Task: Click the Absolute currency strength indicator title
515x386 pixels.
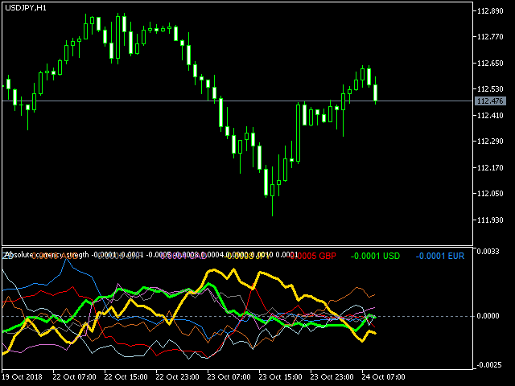Action: (47, 255)
